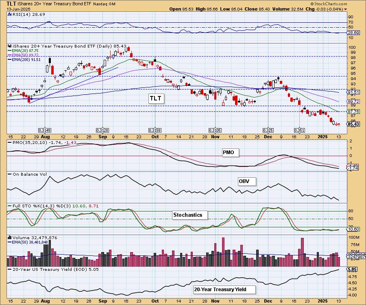Click the area-chart icon beside RSI(14)

[10, 14]
